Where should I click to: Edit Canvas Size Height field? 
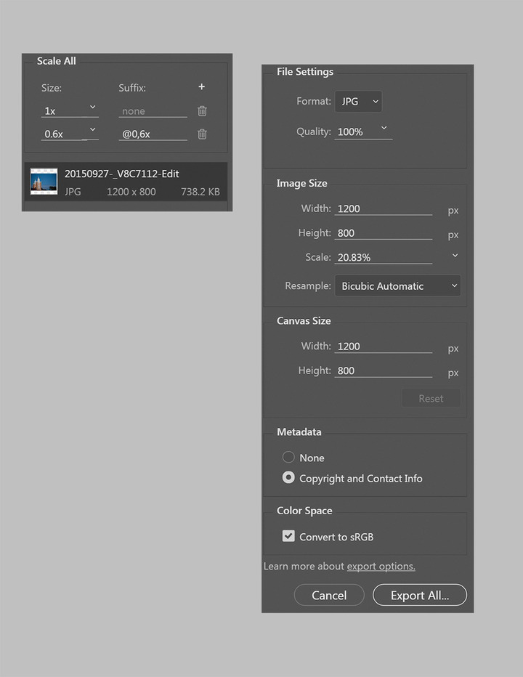[383, 371]
